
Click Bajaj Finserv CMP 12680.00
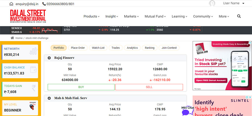point(160,69)
